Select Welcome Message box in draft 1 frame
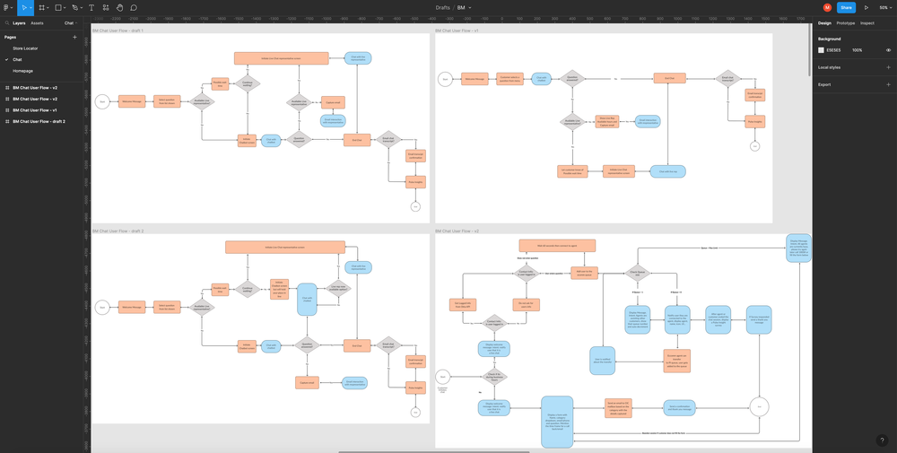 [x=132, y=101]
